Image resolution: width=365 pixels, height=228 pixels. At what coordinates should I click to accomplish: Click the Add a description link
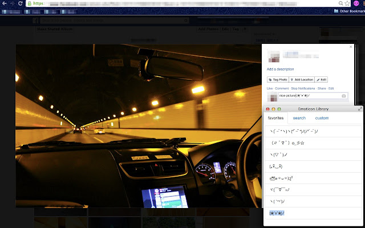pos(280,69)
